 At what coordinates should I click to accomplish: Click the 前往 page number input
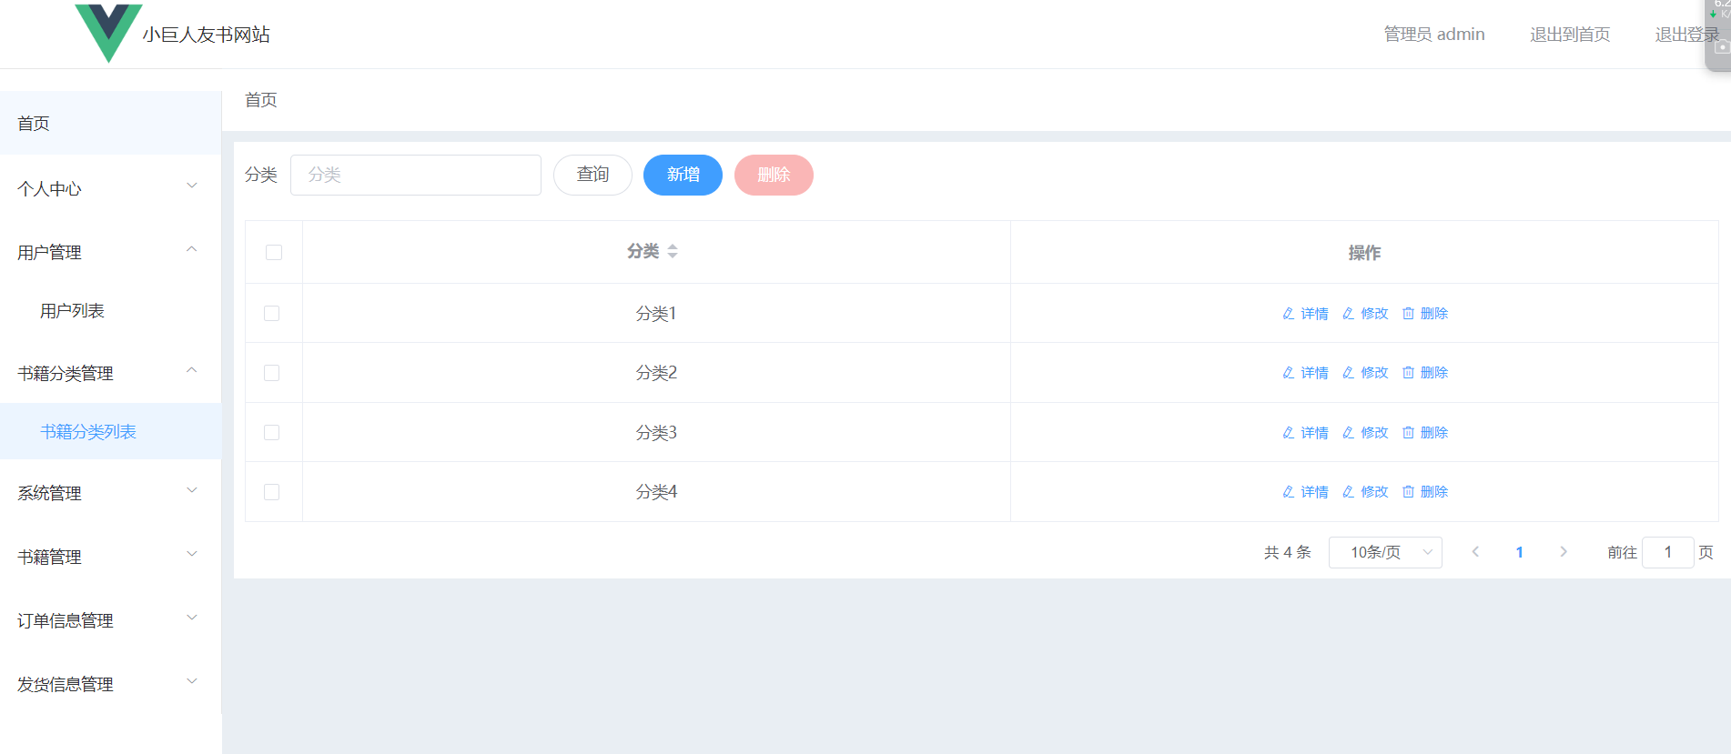1667,552
